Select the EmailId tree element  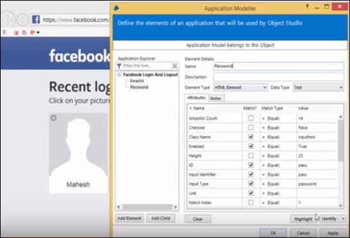137,81
